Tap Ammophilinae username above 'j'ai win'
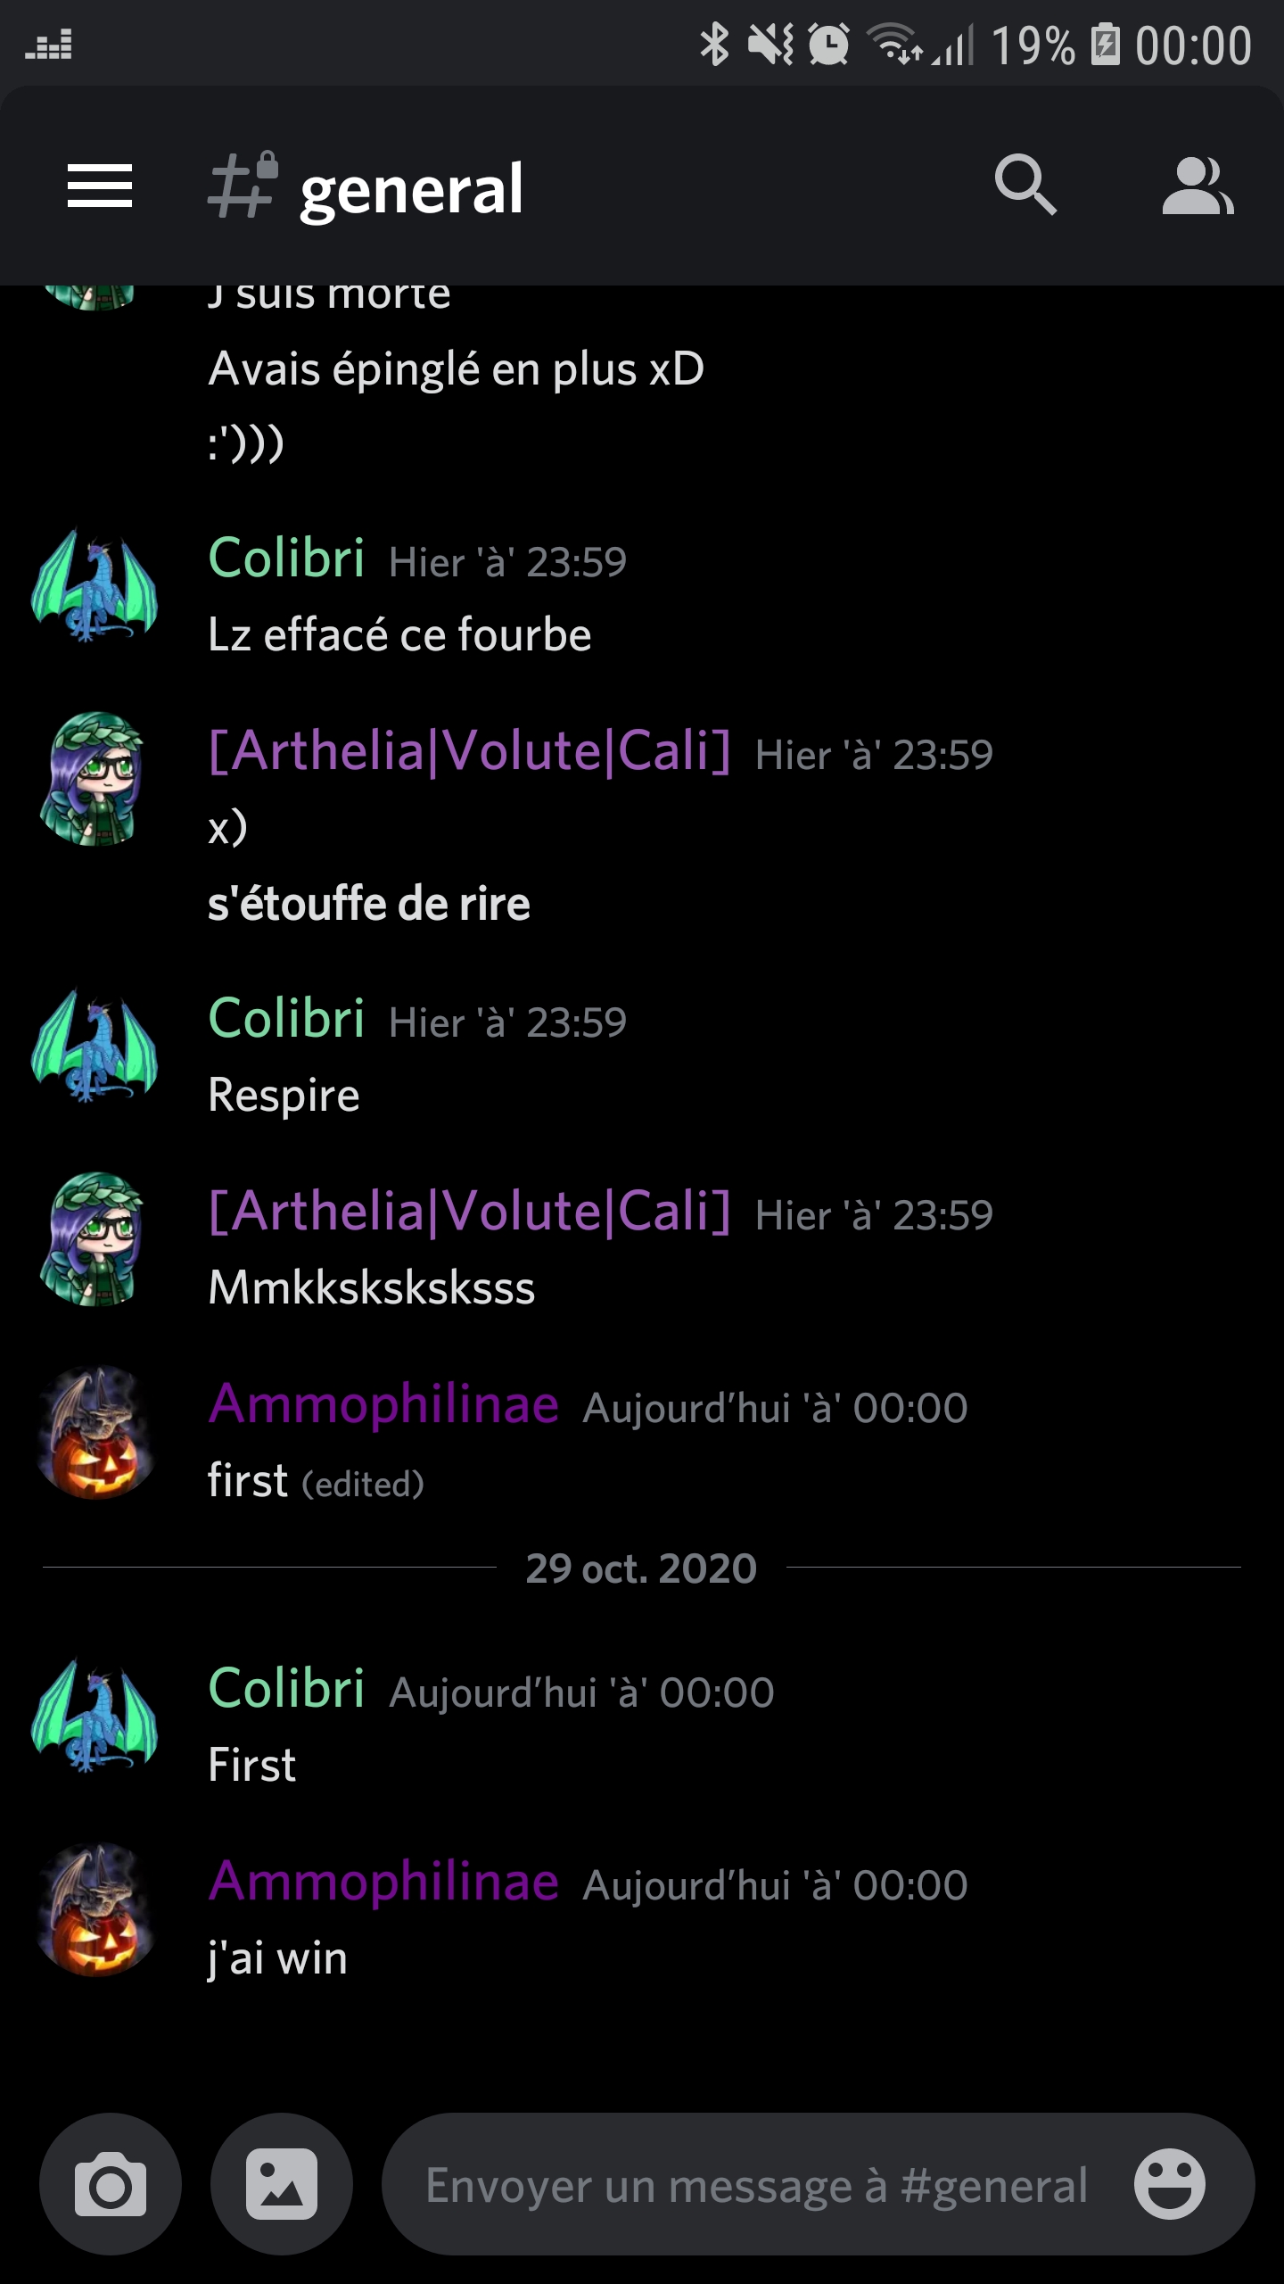1284x2284 pixels. [383, 1882]
